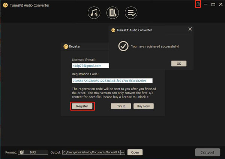Open the menu icon in title bar
225x159 pixels.
tap(198, 4)
